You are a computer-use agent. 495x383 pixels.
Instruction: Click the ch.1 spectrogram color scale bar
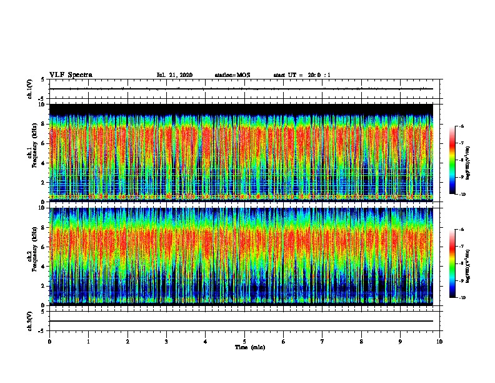(452, 160)
